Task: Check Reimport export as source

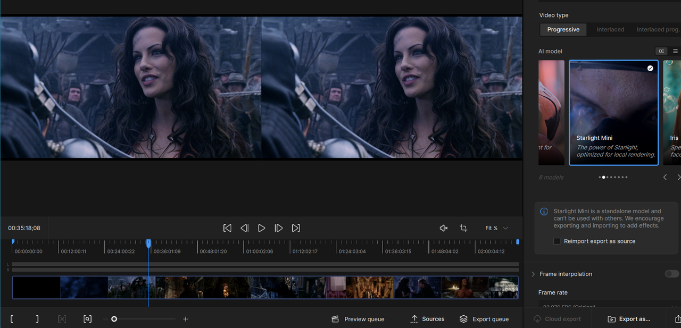Action: [557, 241]
